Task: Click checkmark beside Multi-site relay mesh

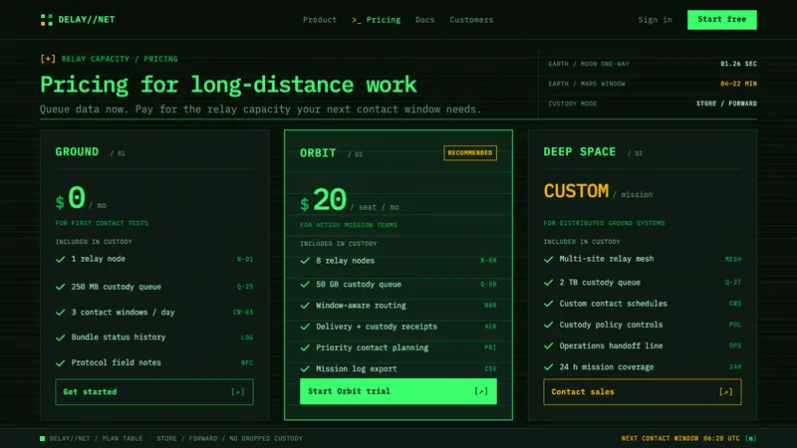Action: 549,259
